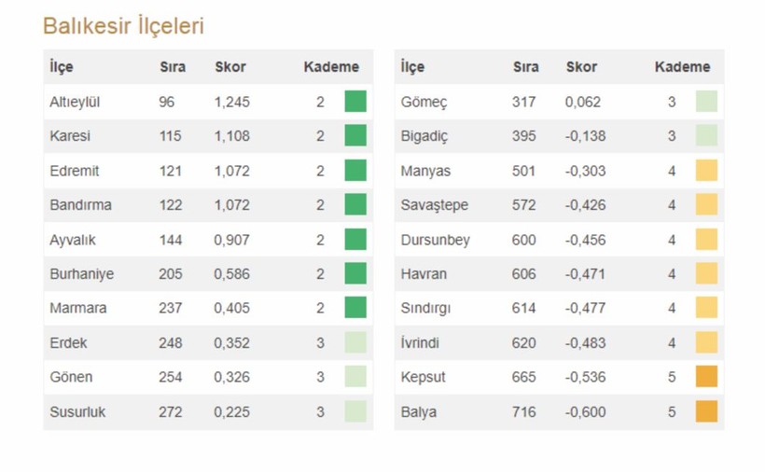
Task: Click Sındırgı rank number 614
Action: pyautogui.click(x=523, y=308)
